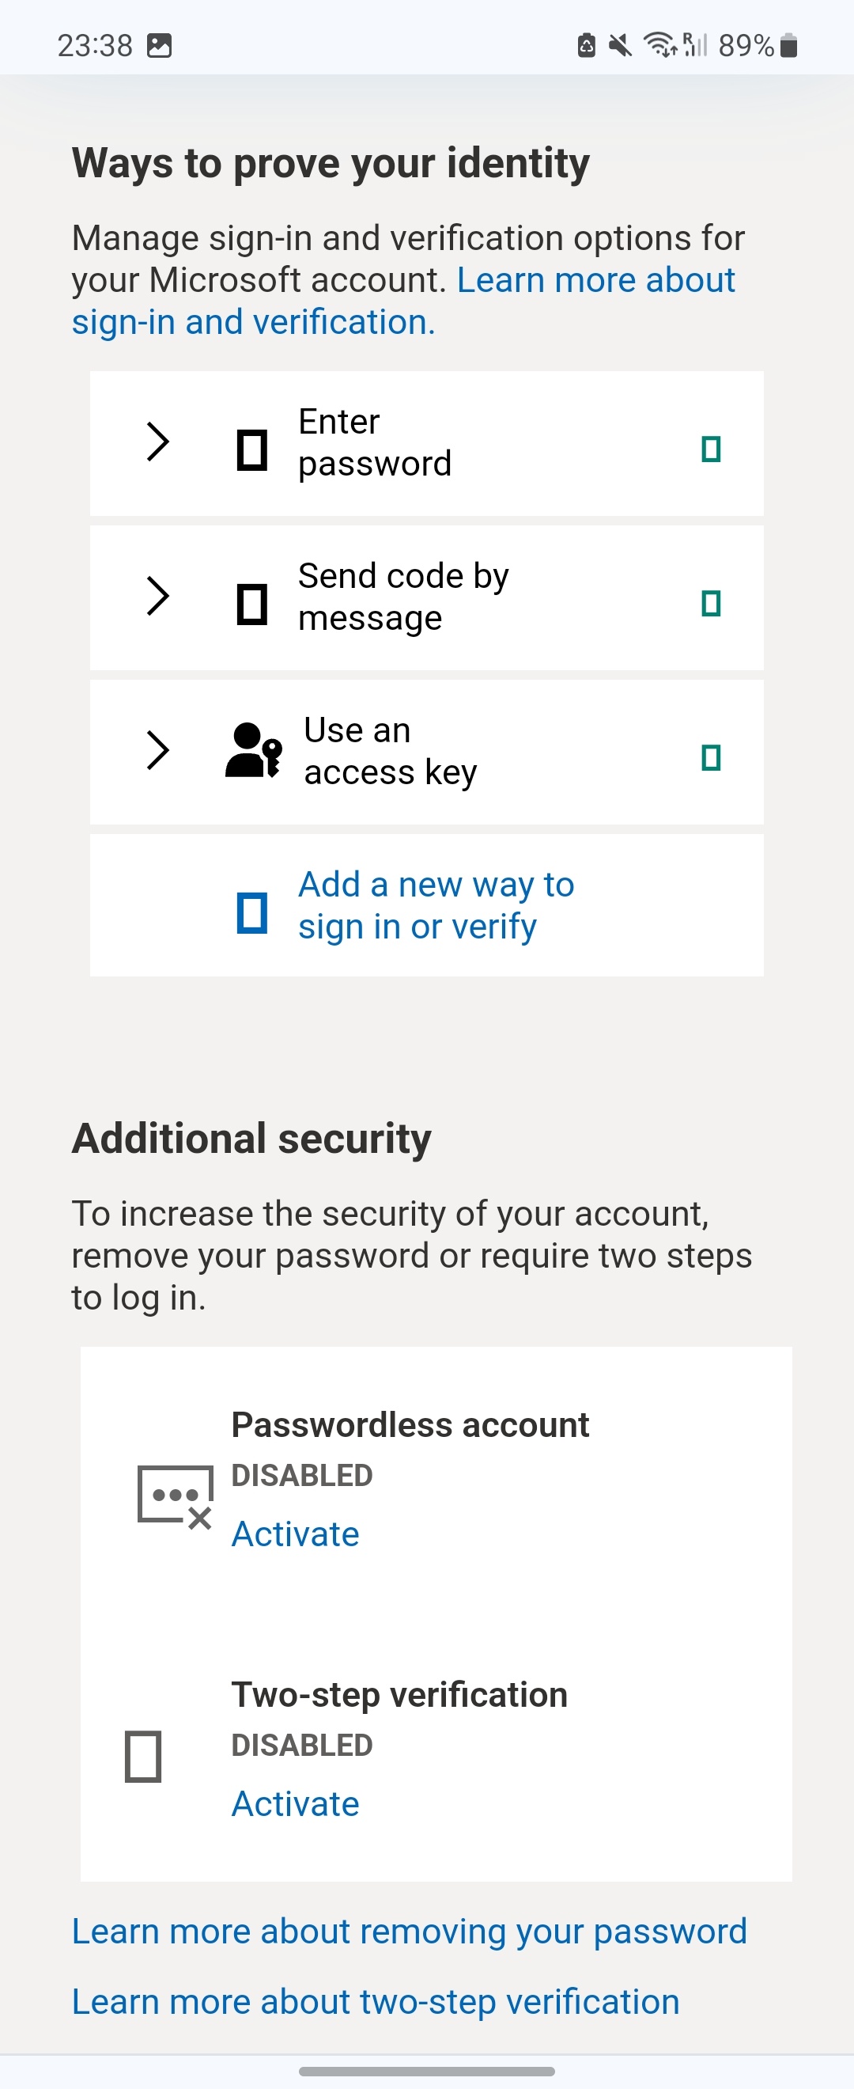Image resolution: width=854 pixels, height=2089 pixels.
Task: Activate Two-step verification
Action: (x=295, y=1803)
